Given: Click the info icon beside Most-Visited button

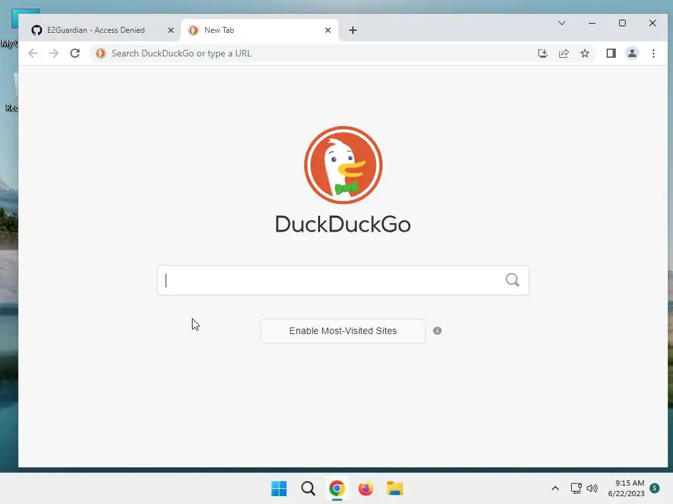Looking at the screenshot, I should tap(437, 331).
